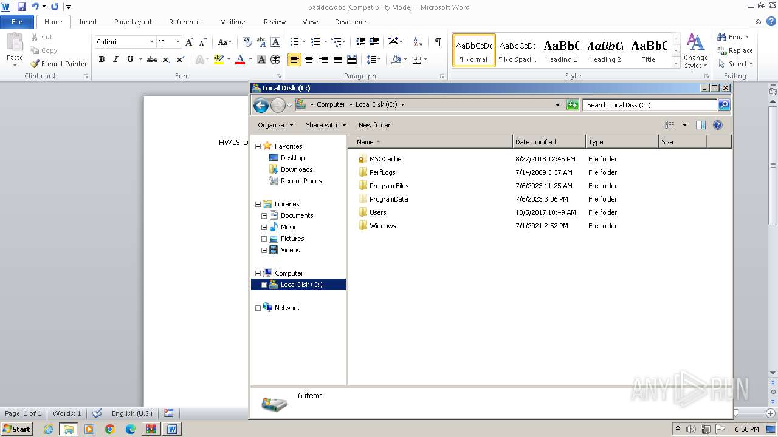The height and width of the screenshot is (437, 778).
Task: Click New folder in Explorer
Action: click(x=374, y=125)
